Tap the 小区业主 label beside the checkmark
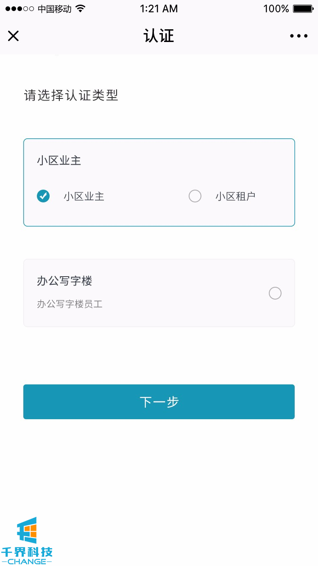Image resolution: width=318 pixels, height=566 pixels. click(x=84, y=196)
